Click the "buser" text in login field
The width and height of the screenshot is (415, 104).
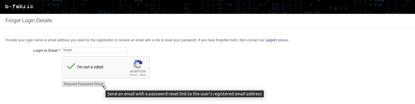[68, 50]
